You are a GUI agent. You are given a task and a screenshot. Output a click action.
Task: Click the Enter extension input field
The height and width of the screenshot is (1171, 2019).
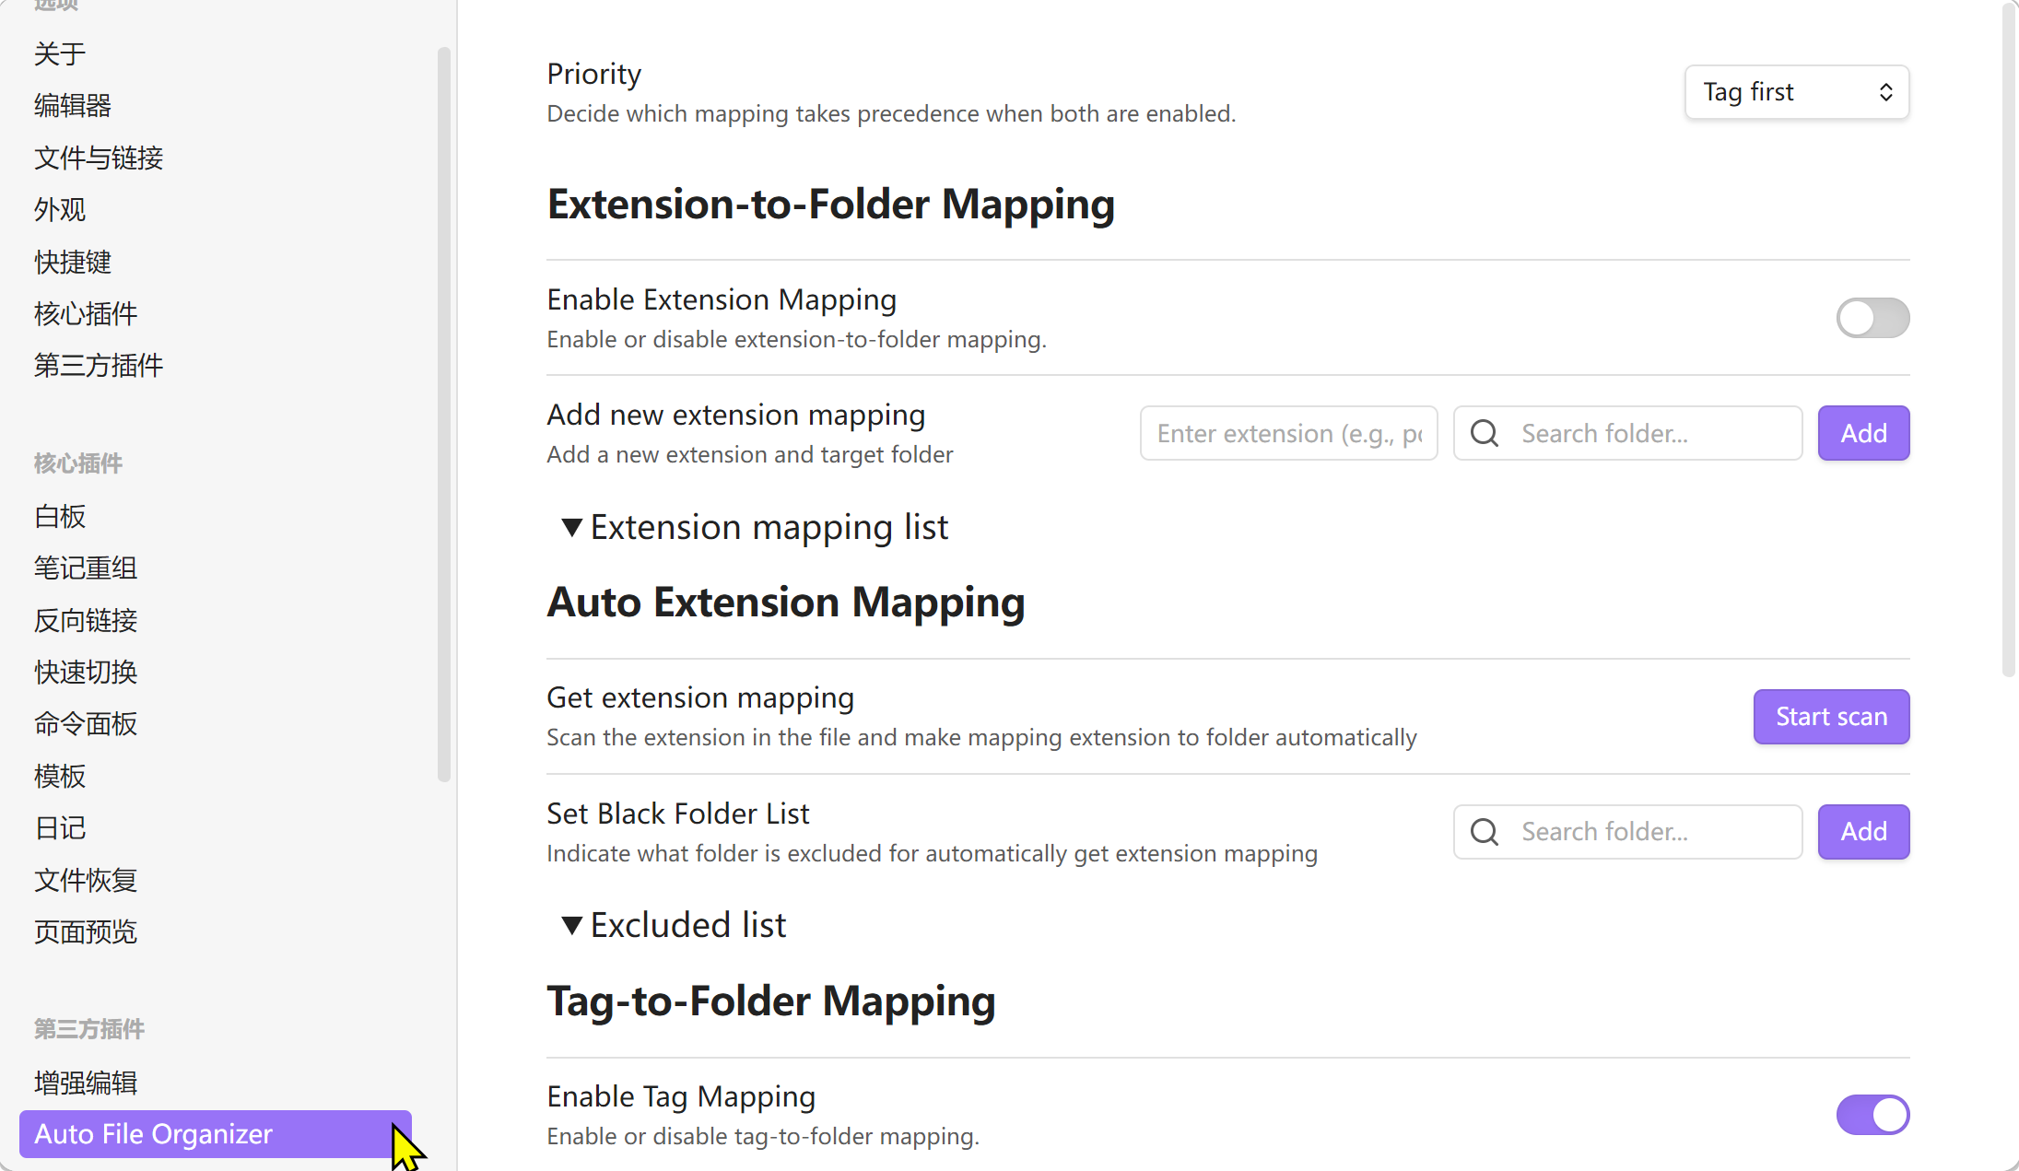pyautogui.click(x=1288, y=433)
